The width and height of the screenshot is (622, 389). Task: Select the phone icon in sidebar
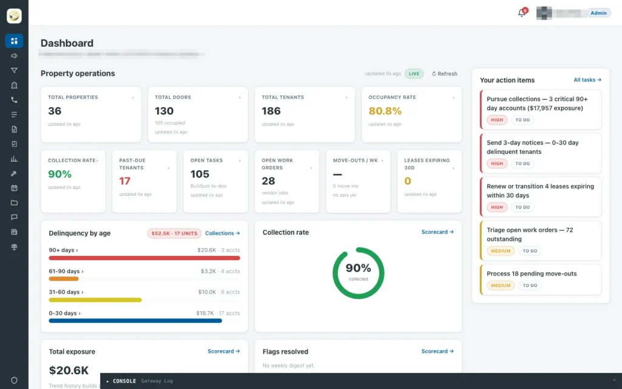point(15,100)
